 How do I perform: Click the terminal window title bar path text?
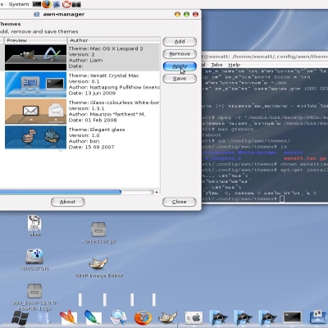tap(265, 57)
